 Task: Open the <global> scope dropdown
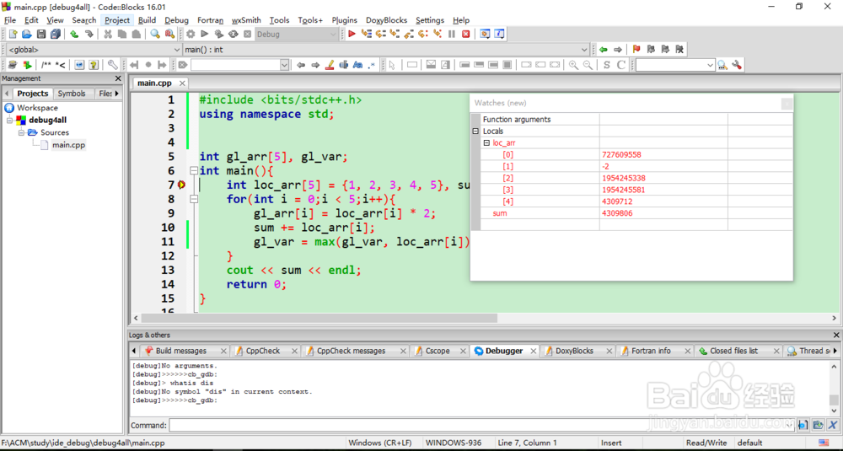[177, 50]
